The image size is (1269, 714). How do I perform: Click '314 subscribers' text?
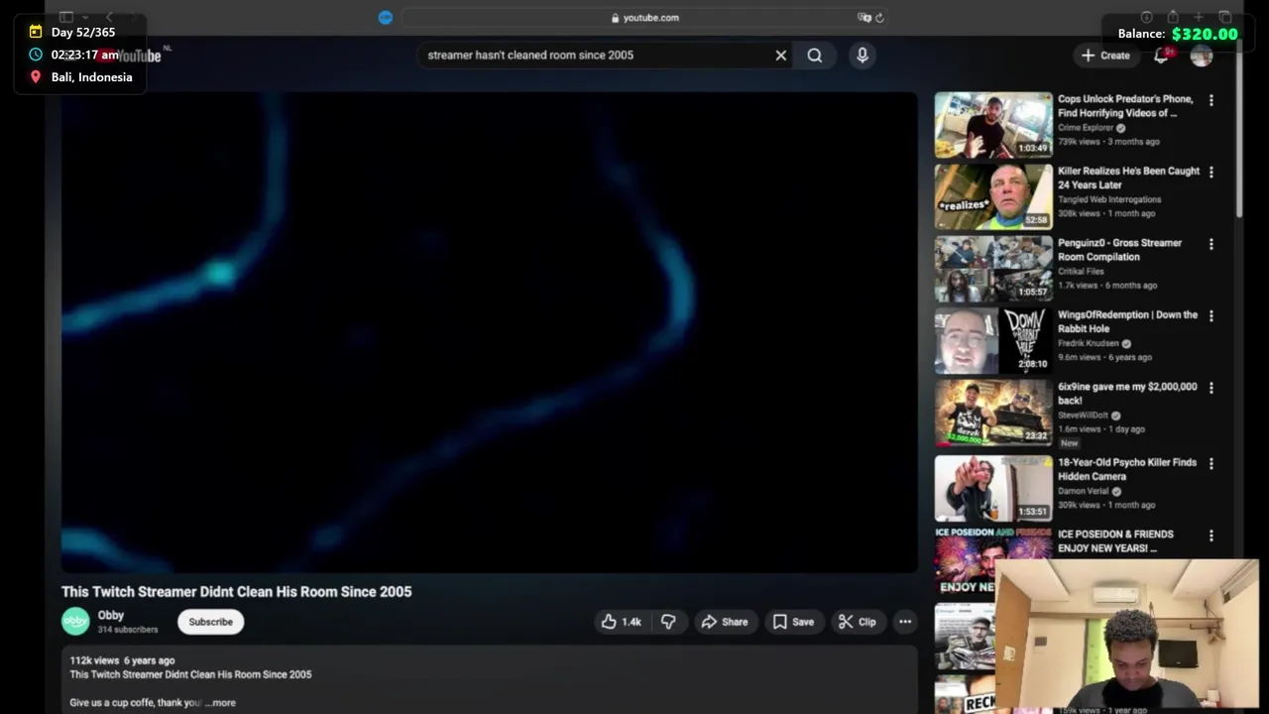click(x=127, y=630)
